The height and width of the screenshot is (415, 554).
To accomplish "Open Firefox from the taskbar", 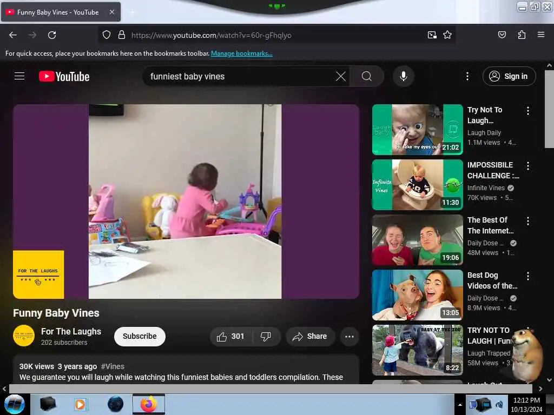I will coord(149,404).
